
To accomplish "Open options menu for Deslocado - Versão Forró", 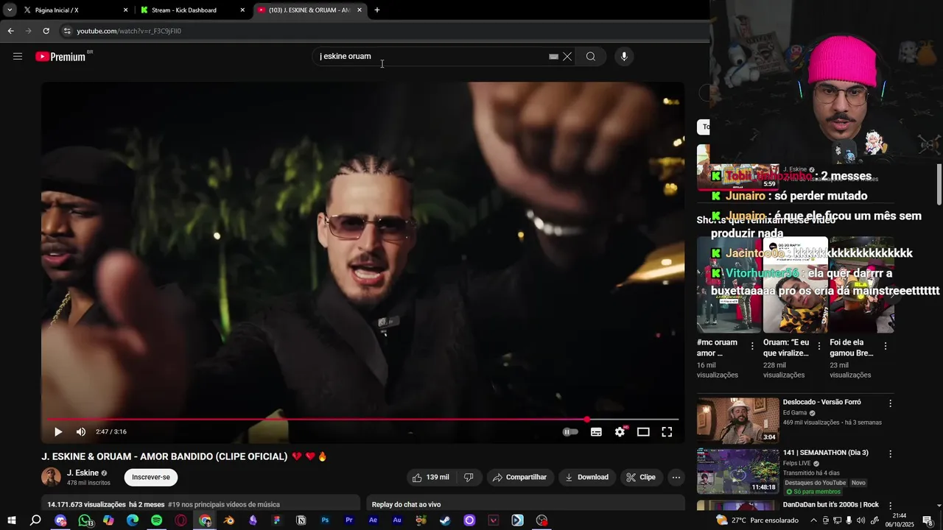I will 890,403.
